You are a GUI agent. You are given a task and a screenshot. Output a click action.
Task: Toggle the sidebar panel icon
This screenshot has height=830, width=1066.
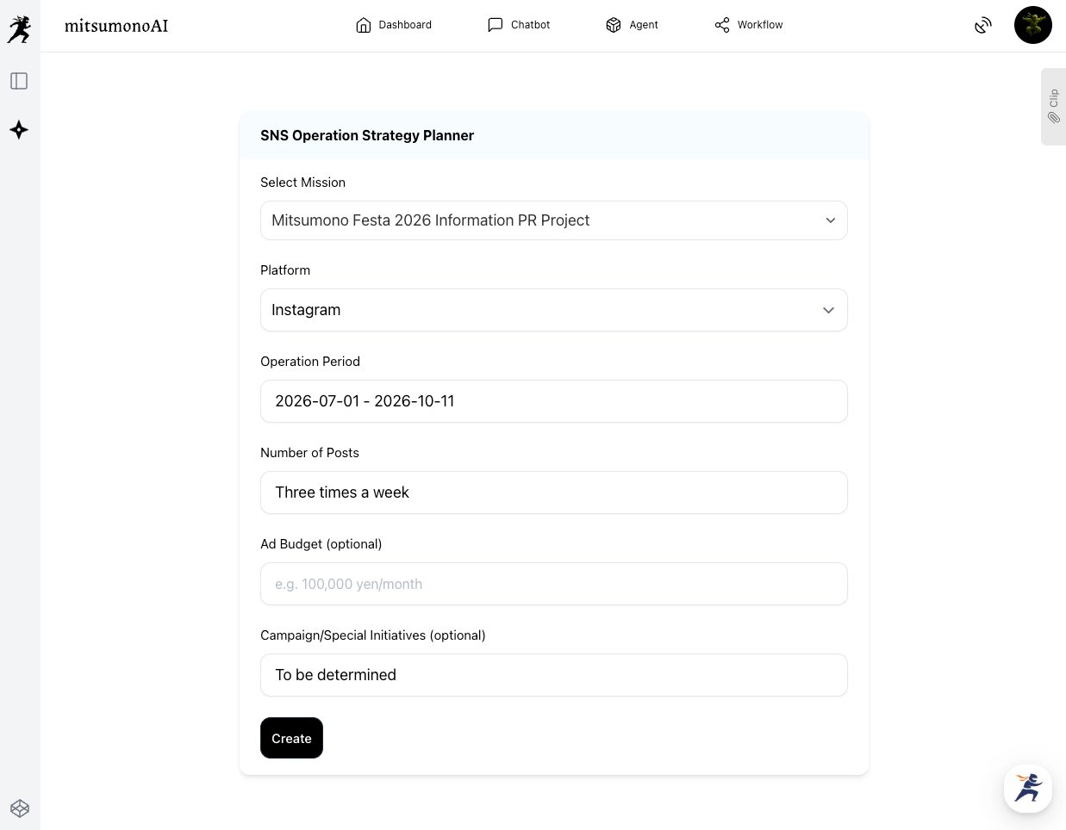click(19, 81)
